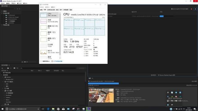Delete preset with the minus icon

[5, 68]
